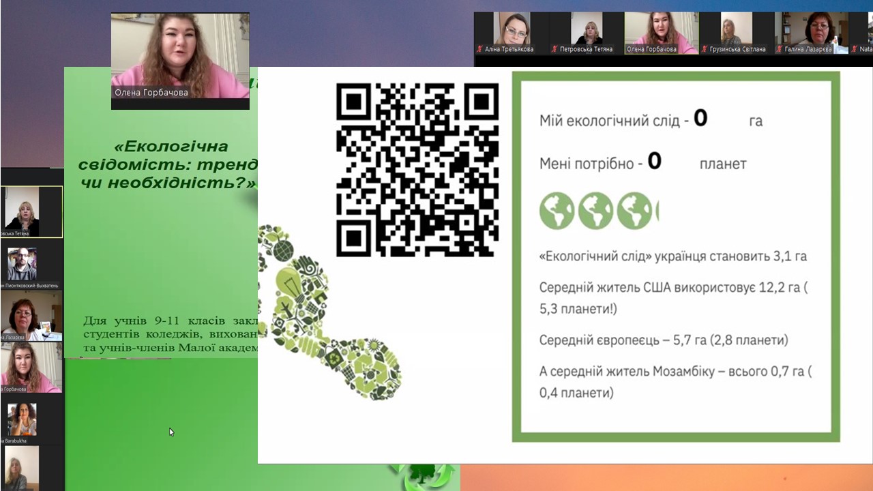Viewport: 873px width, 491px height.
Task: Click the large Олена Горбачова speaker video
Action: (x=180, y=55)
